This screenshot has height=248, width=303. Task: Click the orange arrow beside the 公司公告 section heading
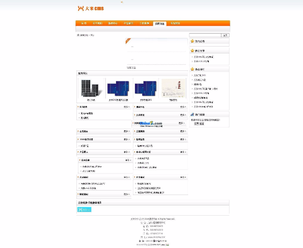(x=80, y=160)
